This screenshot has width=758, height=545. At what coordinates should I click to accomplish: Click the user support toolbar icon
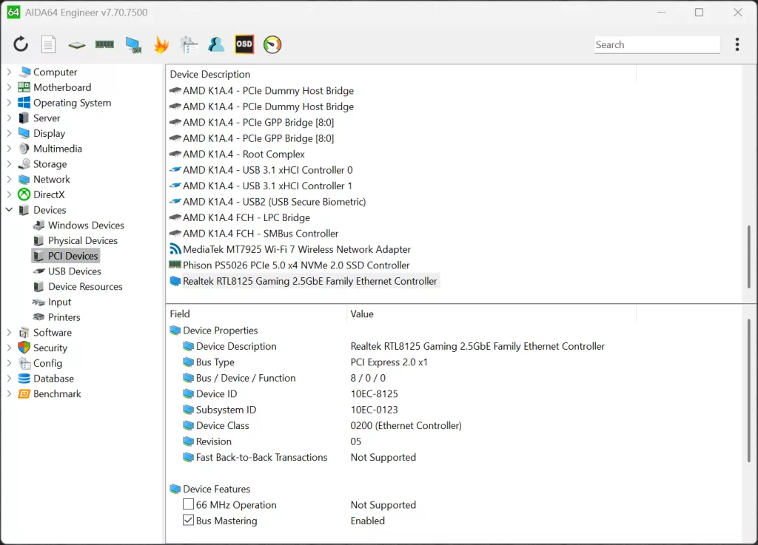point(216,44)
